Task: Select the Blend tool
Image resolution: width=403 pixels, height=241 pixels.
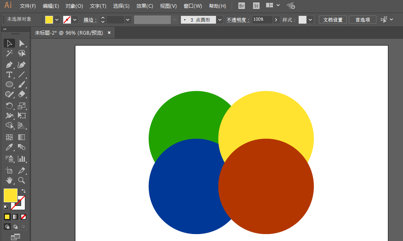Action: click(x=22, y=147)
